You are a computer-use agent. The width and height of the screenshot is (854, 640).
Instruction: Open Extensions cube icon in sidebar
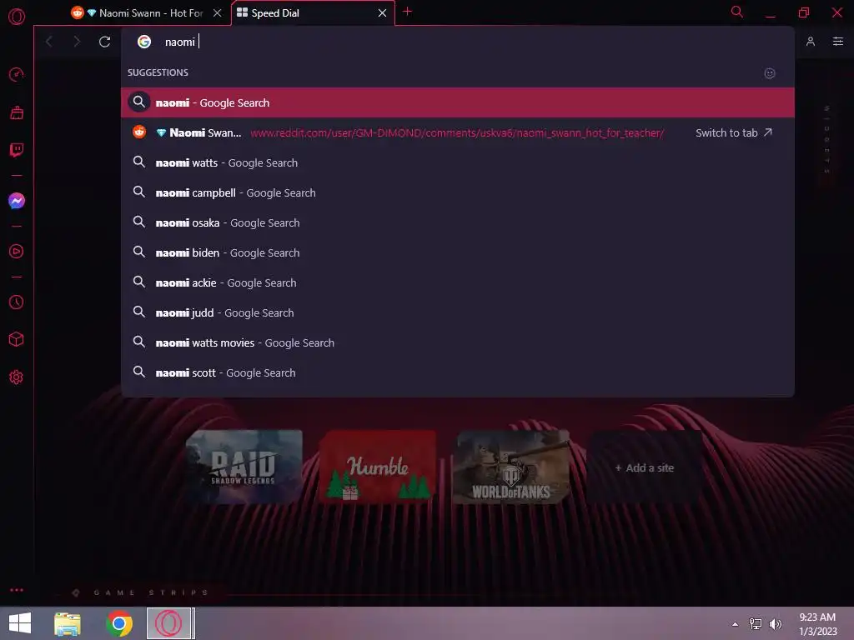pyautogui.click(x=17, y=340)
